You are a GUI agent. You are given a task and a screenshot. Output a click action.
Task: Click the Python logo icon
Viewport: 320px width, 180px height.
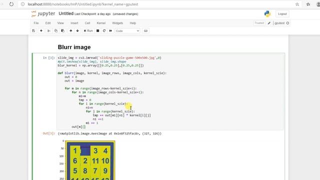[x=267, y=13]
